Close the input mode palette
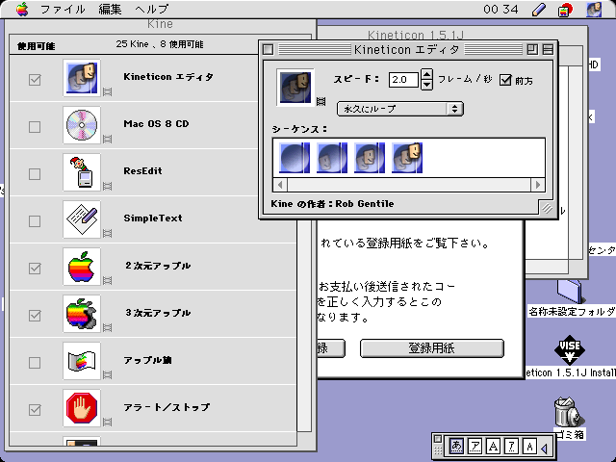 [438, 439]
